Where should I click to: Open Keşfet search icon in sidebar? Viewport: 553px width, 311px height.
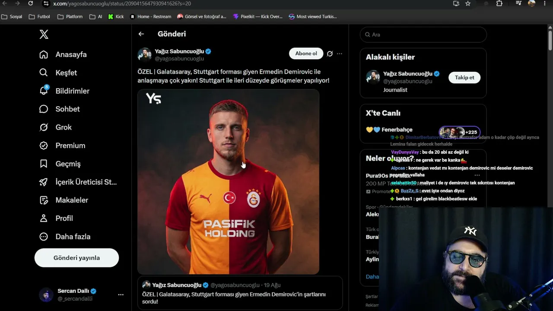point(44,73)
